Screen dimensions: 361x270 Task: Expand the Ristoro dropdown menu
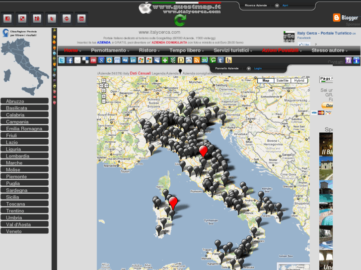tap(148, 51)
